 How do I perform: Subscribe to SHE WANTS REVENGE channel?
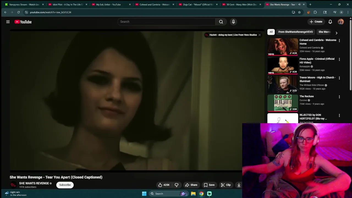point(65,185)
